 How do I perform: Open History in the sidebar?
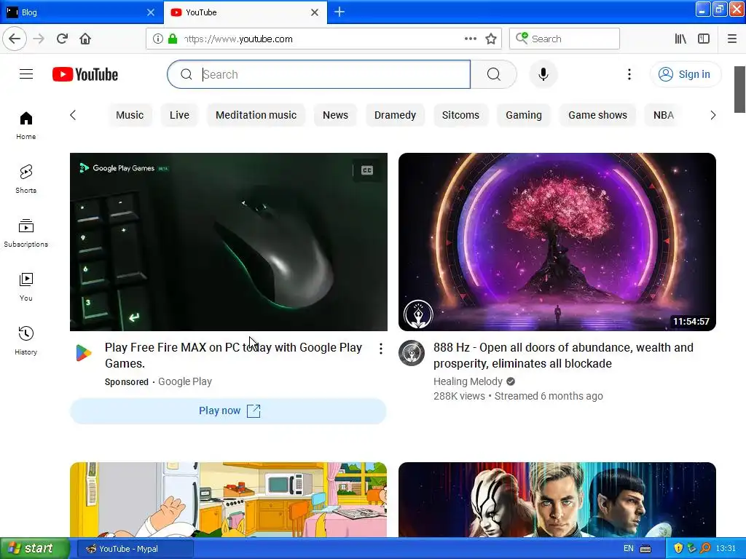(25, 341)
